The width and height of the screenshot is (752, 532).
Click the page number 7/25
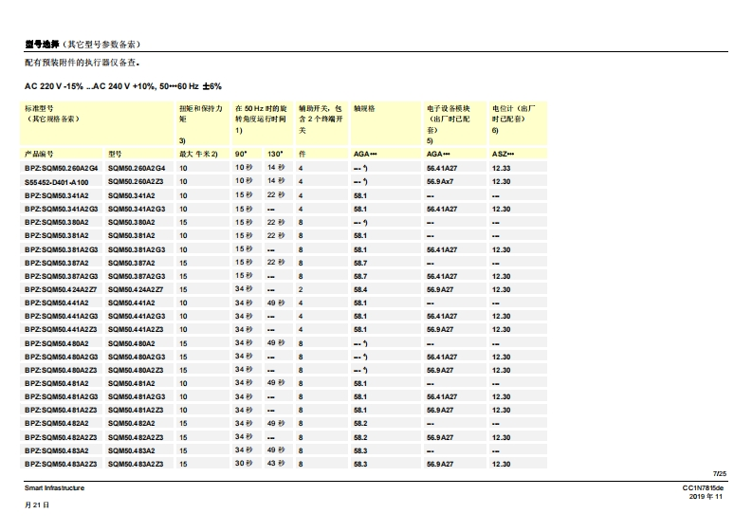click(719, 473)
